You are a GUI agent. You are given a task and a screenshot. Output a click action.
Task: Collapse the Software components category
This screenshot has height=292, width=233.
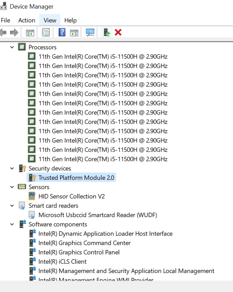pos(12,224)
